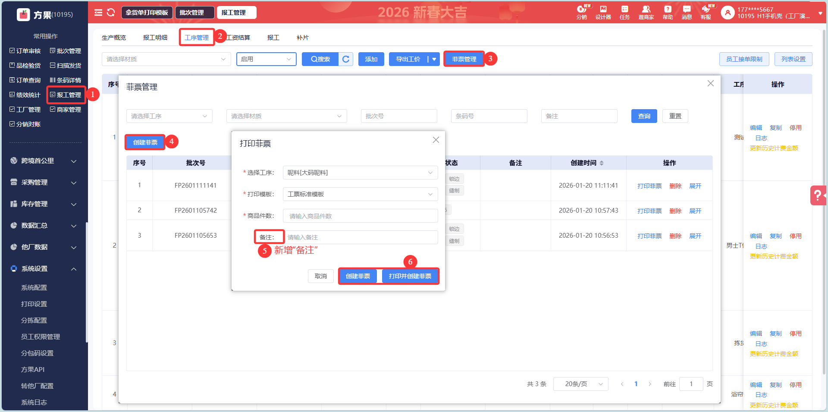The height and width of the screenshot is (412, 828).
Task: Open the 选择工序 dropdown in print dialog
Action: (x=360, y=173)
